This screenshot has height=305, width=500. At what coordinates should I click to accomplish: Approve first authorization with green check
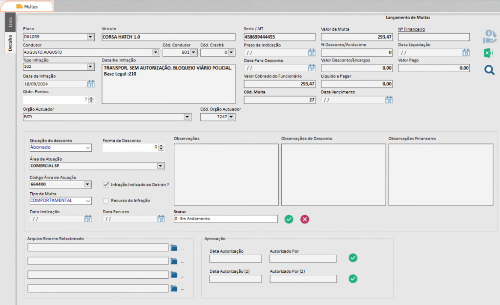pyautogui.click(x=353, y=258)
